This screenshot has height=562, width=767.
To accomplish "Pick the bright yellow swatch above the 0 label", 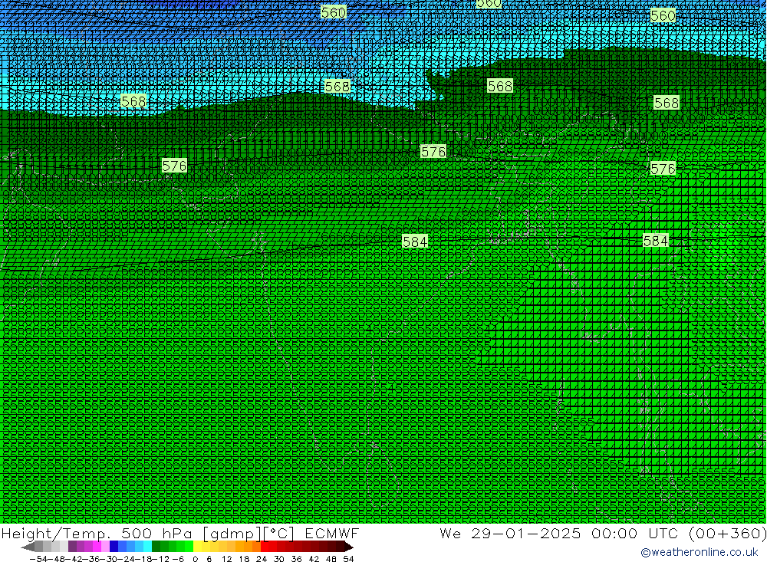I will pyautogui.click(x=197, y=547).
